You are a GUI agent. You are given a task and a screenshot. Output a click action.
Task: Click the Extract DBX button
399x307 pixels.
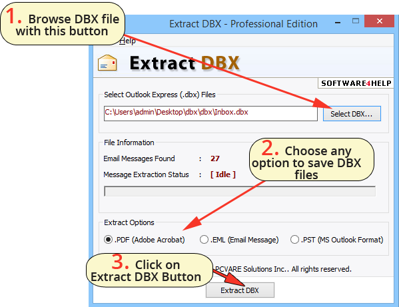click(240, 290)
